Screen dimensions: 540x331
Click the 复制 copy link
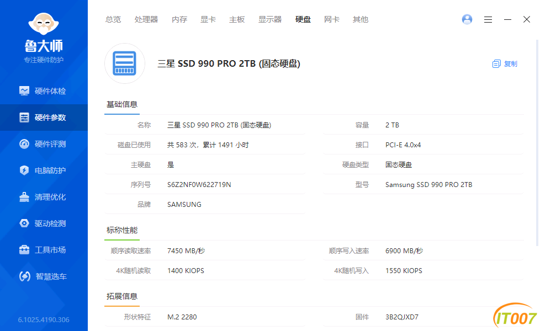tap(510, 63)
